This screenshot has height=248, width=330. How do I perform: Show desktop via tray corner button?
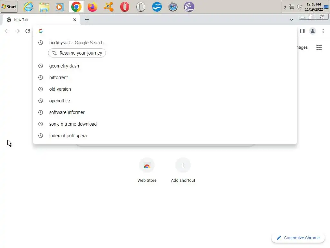tap(326, 7)
